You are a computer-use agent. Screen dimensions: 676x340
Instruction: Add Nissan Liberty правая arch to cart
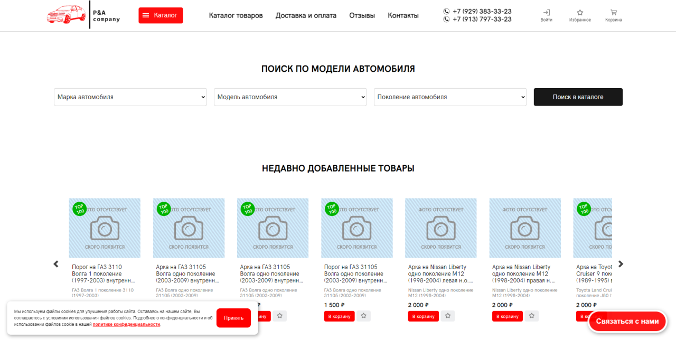click(x=508, y=316)
